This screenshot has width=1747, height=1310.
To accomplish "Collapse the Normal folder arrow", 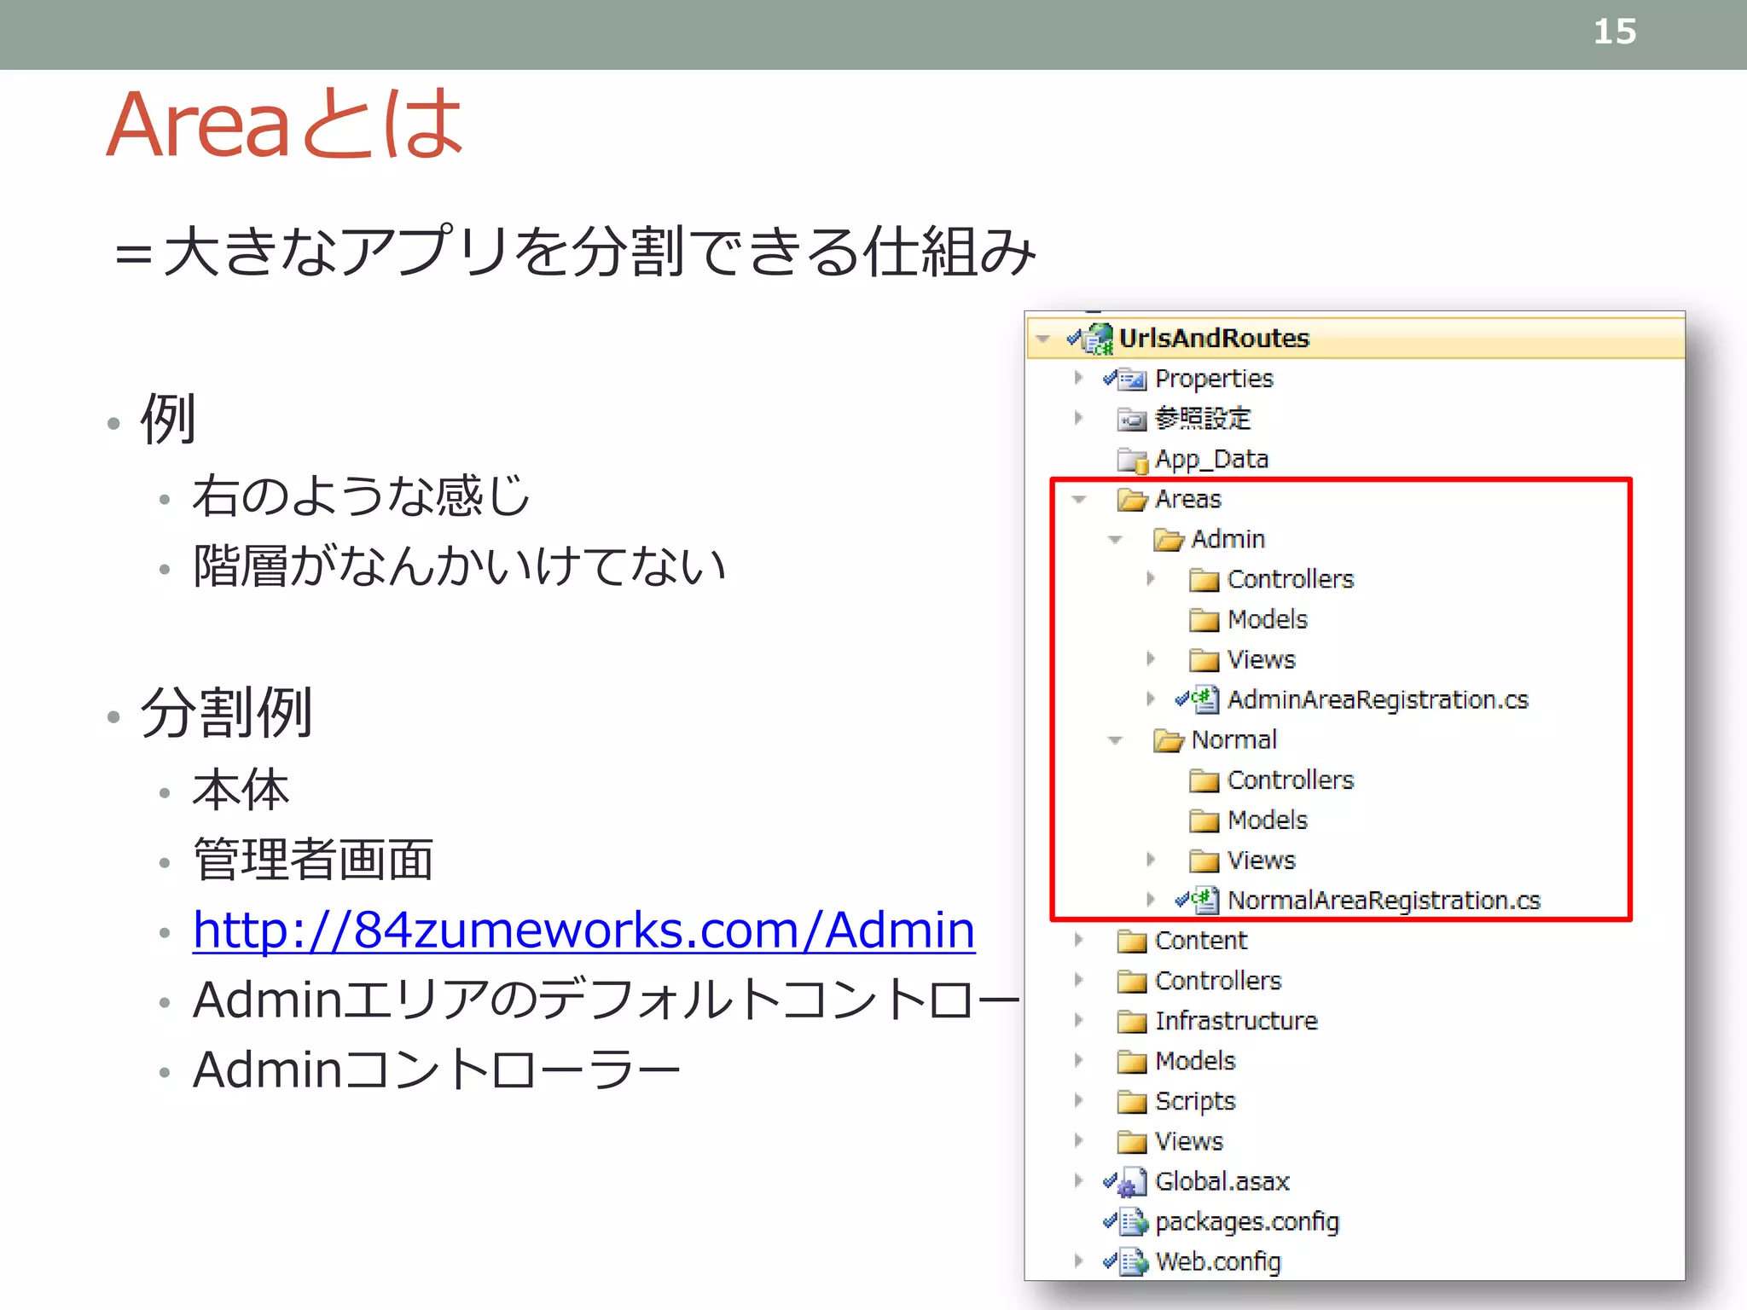I will (1115, 740).
